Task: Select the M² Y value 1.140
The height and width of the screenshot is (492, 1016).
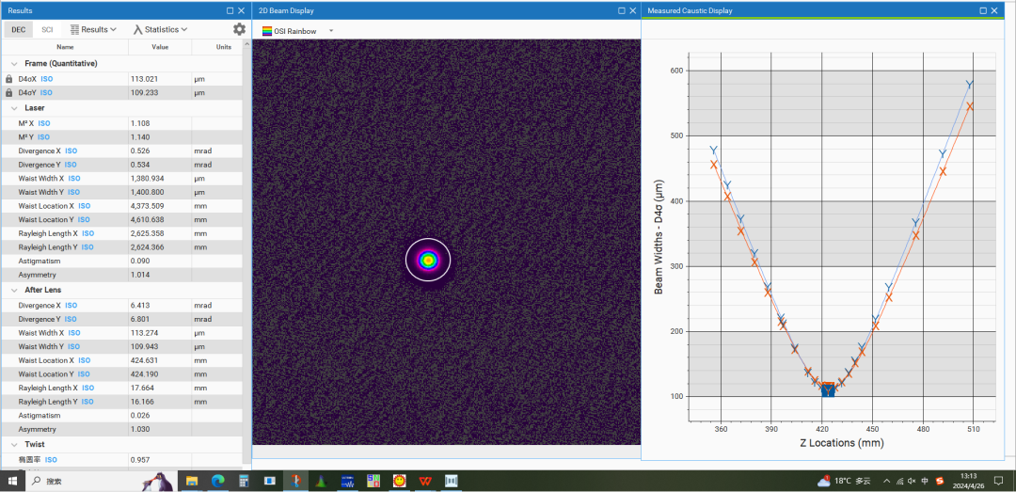Action: coord(140,136)
